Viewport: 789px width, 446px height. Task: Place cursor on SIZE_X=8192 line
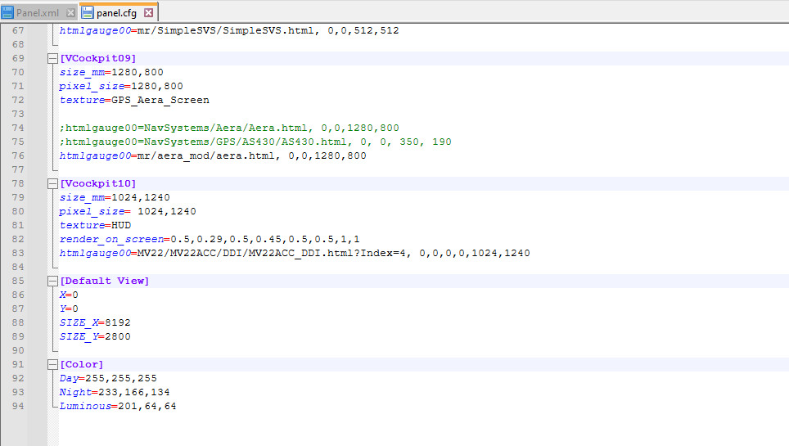(94, 322)
